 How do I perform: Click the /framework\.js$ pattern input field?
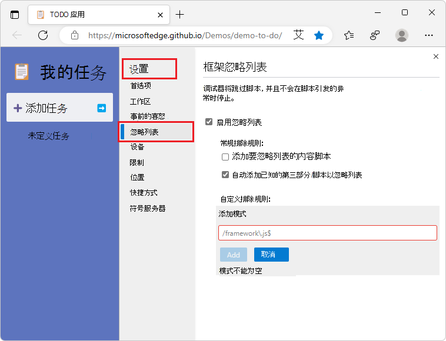[x=328, y=233]
